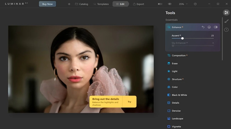Open the help question mark icon
The height and width of the screenshot is (129, 231).
[x=195, y=4]
